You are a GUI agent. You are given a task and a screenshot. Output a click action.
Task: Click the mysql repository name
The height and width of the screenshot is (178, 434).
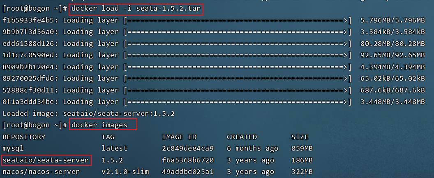[13, 149]
